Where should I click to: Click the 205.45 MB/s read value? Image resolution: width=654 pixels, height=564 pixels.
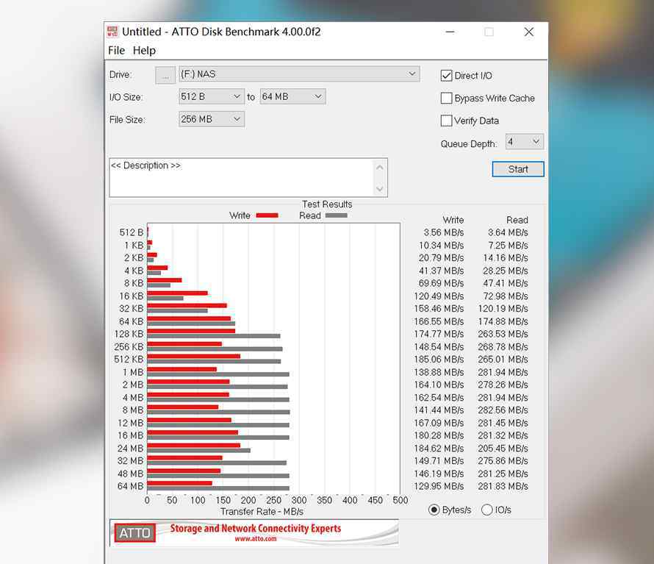[503, 449]
